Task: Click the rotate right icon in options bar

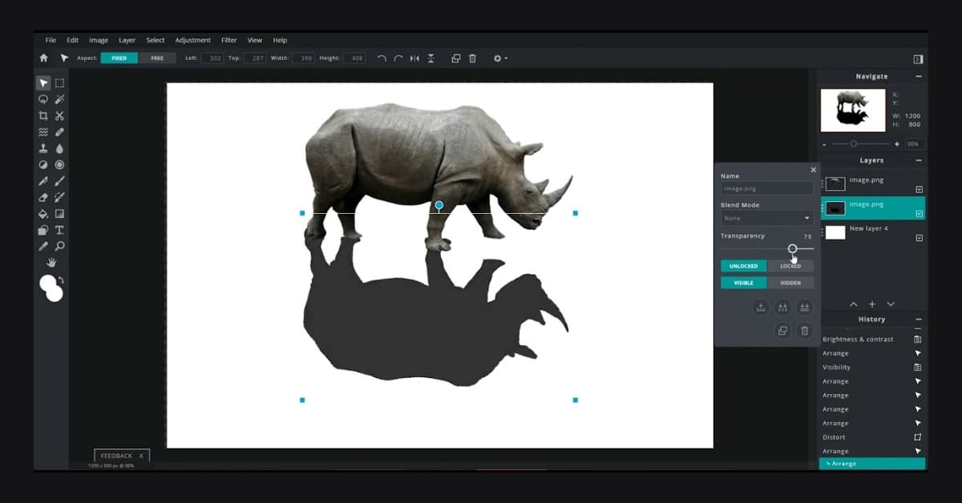Action: coord(398,58)
